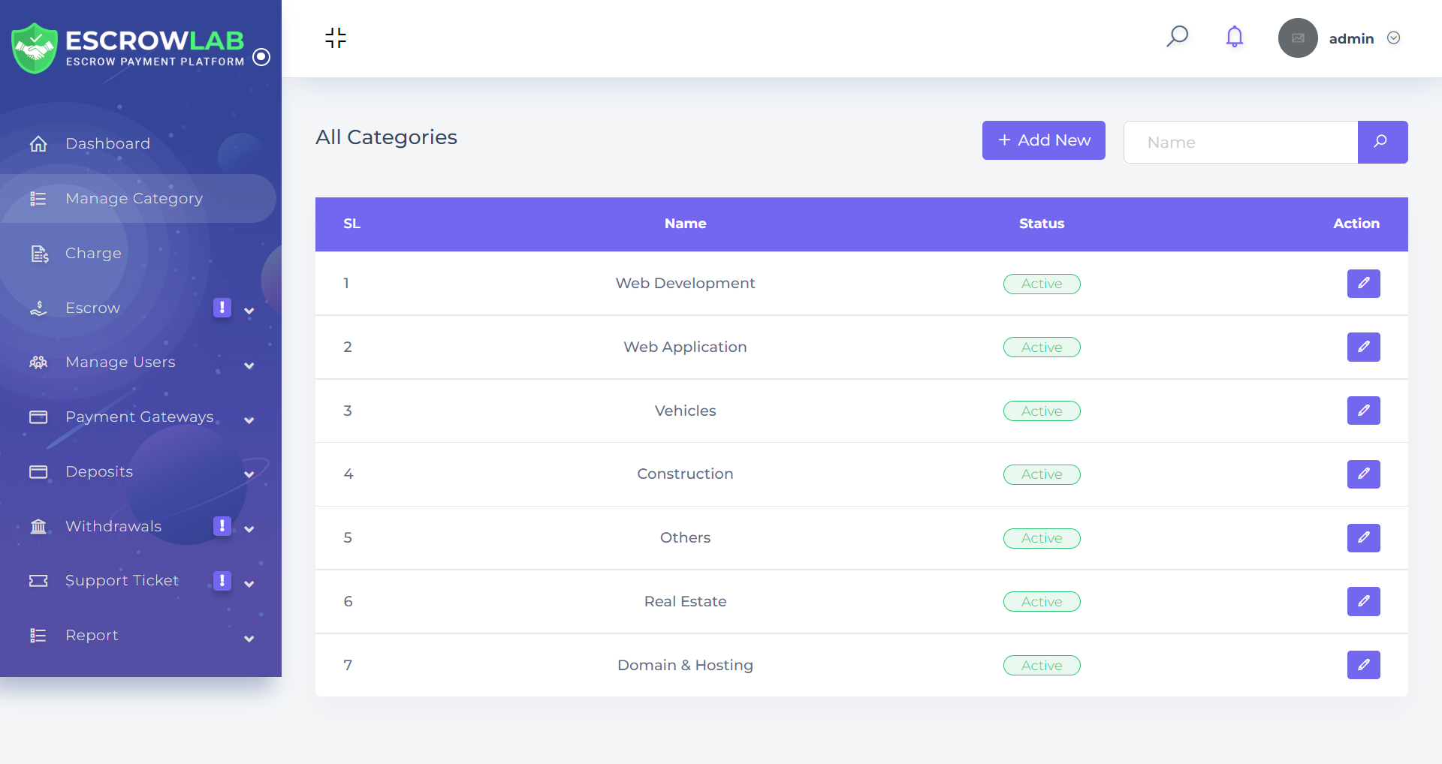Click the admin profile avatar

pos(1298,38)
